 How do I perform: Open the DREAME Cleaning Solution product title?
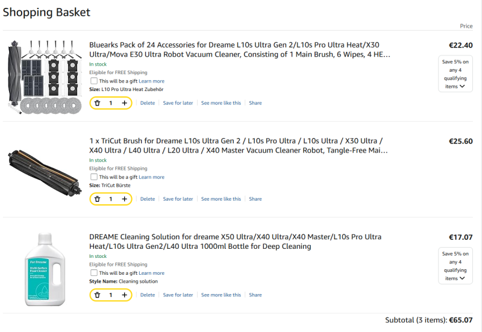click(235, 242)
